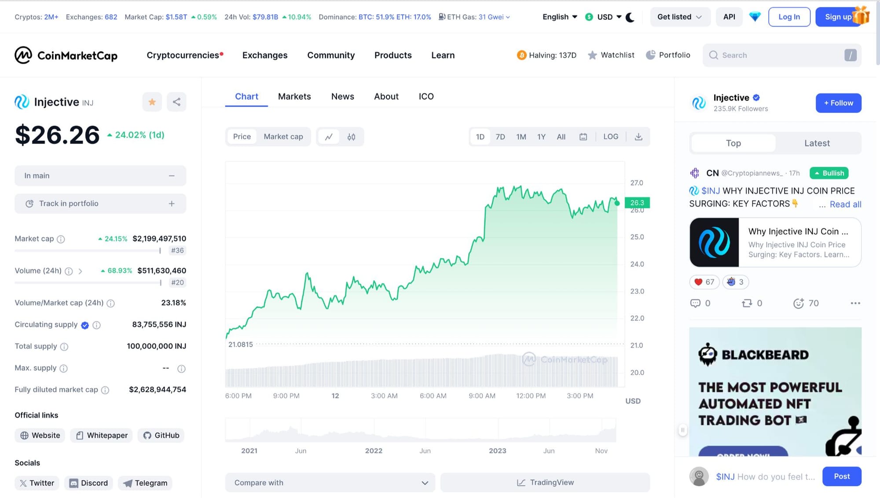Click the more options dots on post
The width and height of the screenshot is (880, 498).
855,303
